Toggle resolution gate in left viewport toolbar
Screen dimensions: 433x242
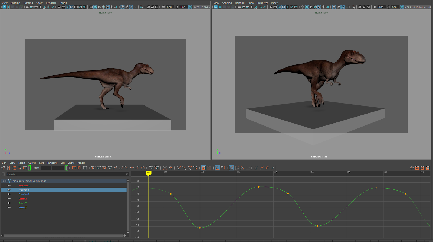68,7
